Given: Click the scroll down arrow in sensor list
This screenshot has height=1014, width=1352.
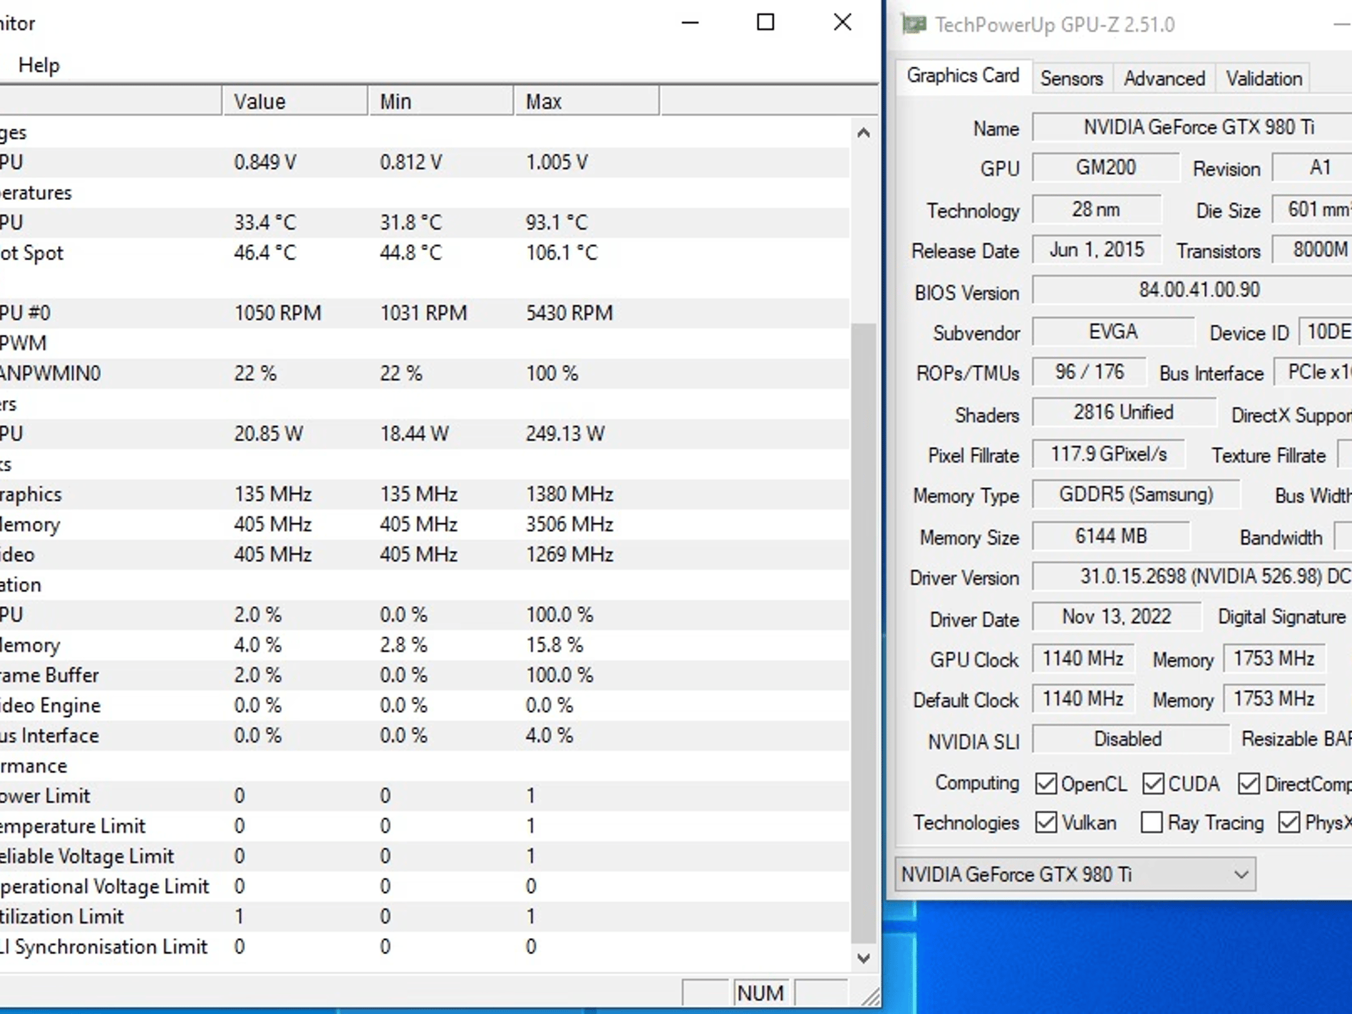Looking at the screenshot, I should [863, 958].
